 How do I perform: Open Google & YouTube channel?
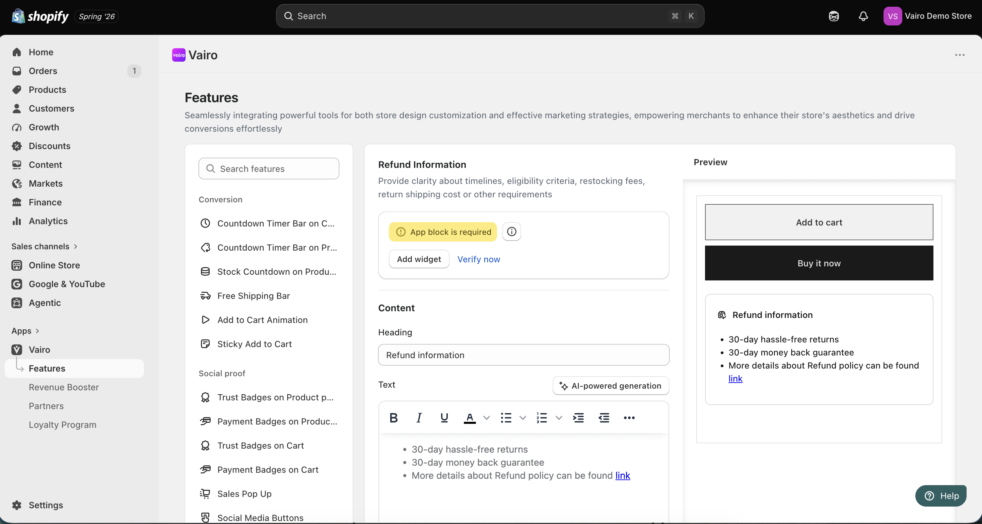(x=74, y=284)
